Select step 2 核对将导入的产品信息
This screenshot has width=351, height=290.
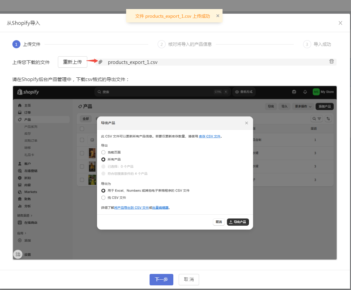[185, 44]
